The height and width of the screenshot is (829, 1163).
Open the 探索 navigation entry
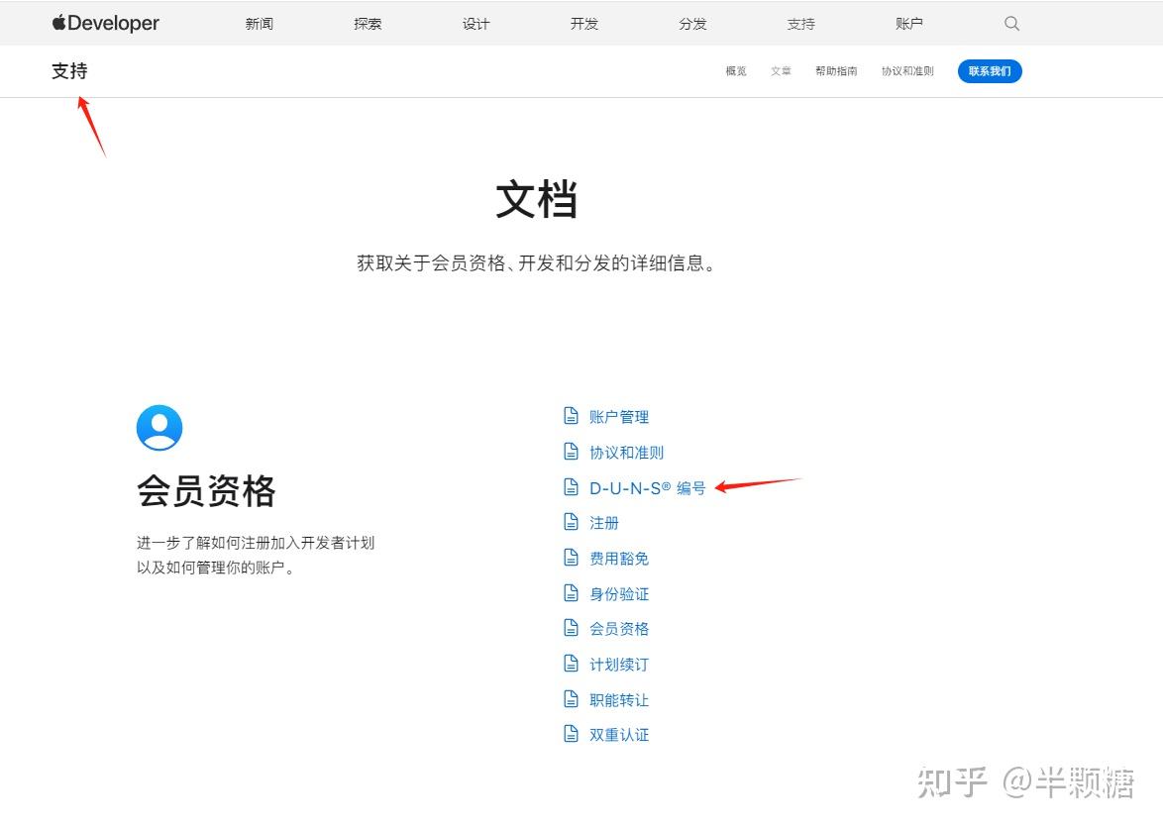point(367,23)
